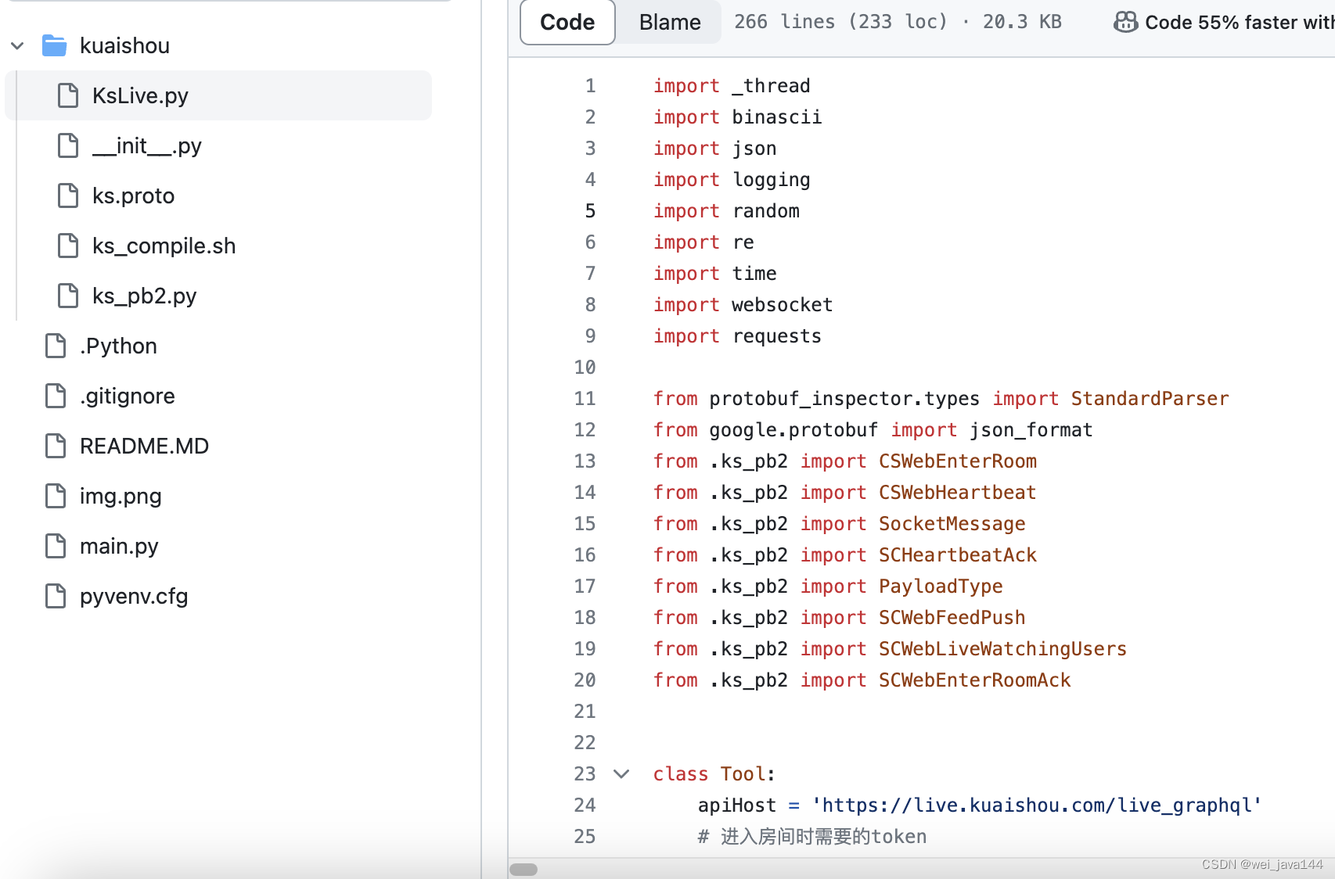Click the '266 lines (233 loc)' file info
Screen dimensions: 1335x879
840,22
